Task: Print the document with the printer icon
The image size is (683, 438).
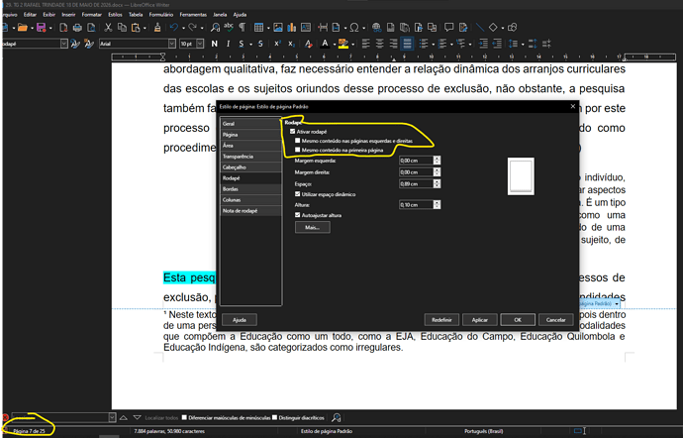Action: pos(77,28)
